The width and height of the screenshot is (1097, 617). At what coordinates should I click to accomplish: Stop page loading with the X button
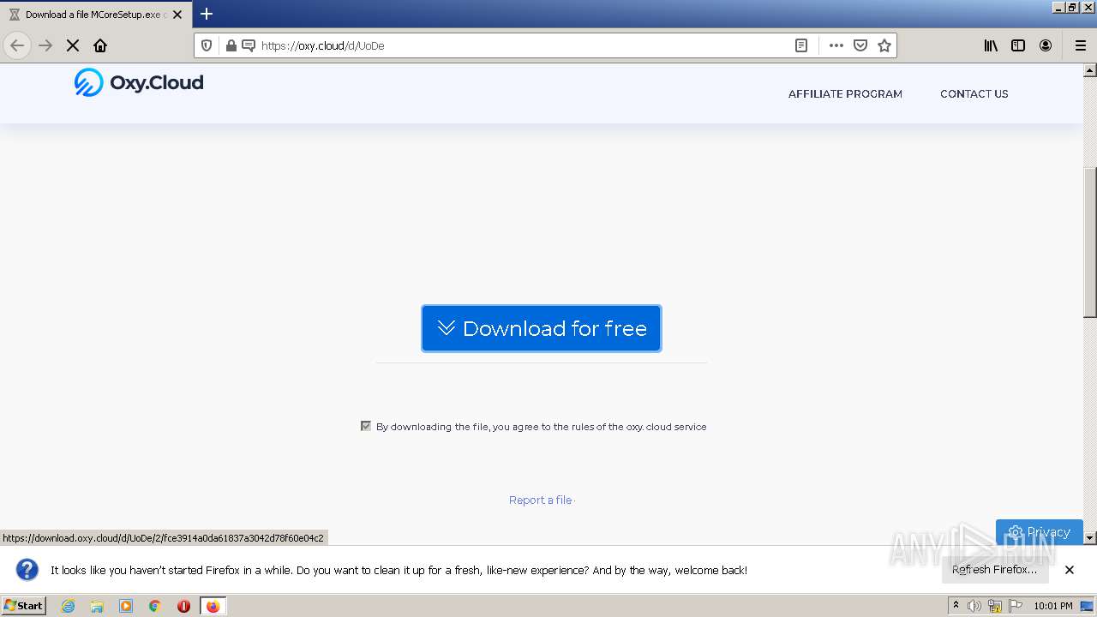pos(73,45)
